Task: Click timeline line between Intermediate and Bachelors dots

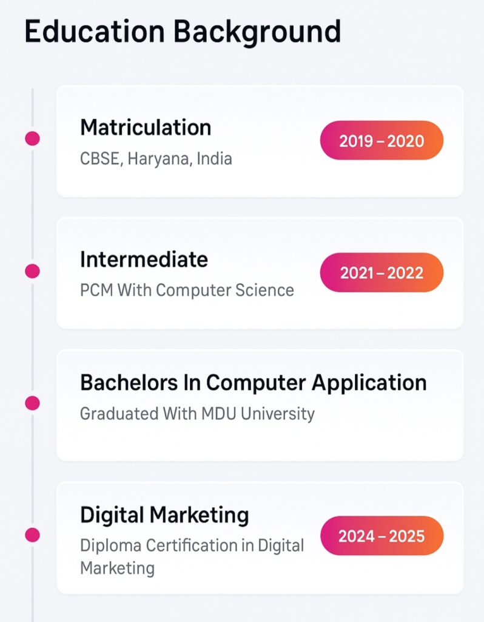Action: click(32, 337)
